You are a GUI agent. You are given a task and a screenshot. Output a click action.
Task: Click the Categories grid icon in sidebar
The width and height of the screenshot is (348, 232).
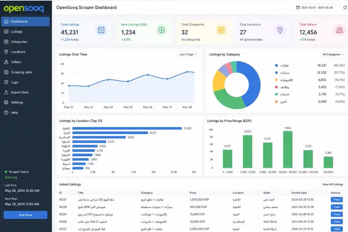click(6, 42)
